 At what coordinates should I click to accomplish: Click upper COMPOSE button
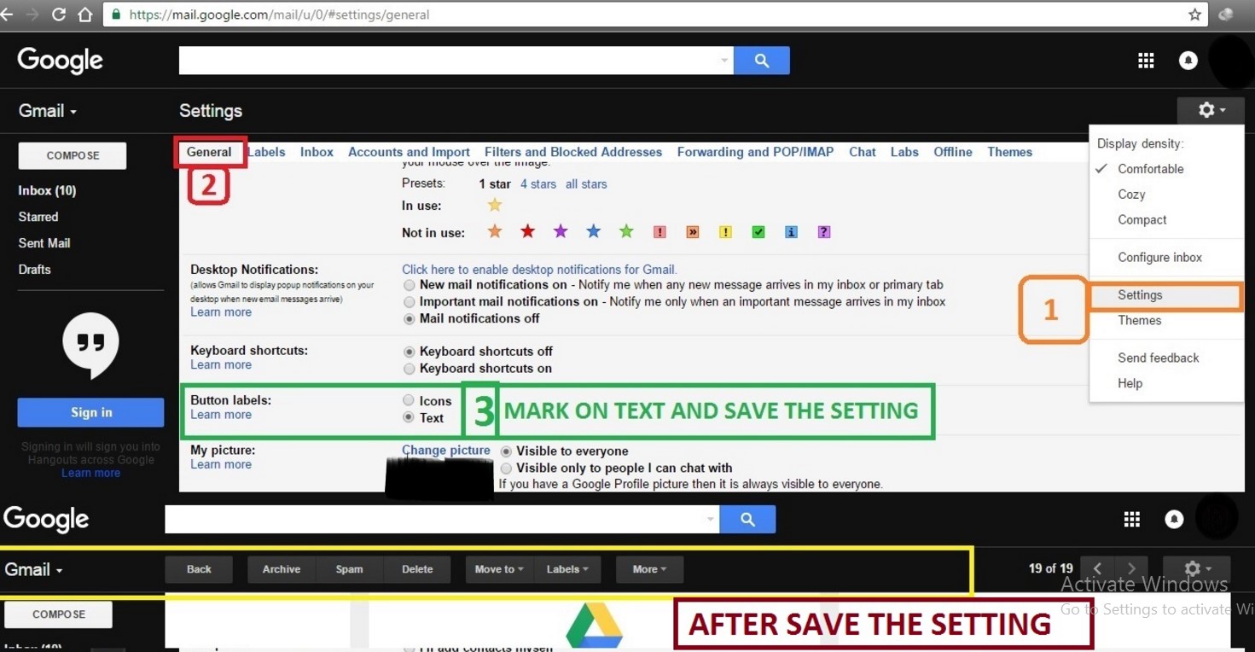click(x=73, y=155)
